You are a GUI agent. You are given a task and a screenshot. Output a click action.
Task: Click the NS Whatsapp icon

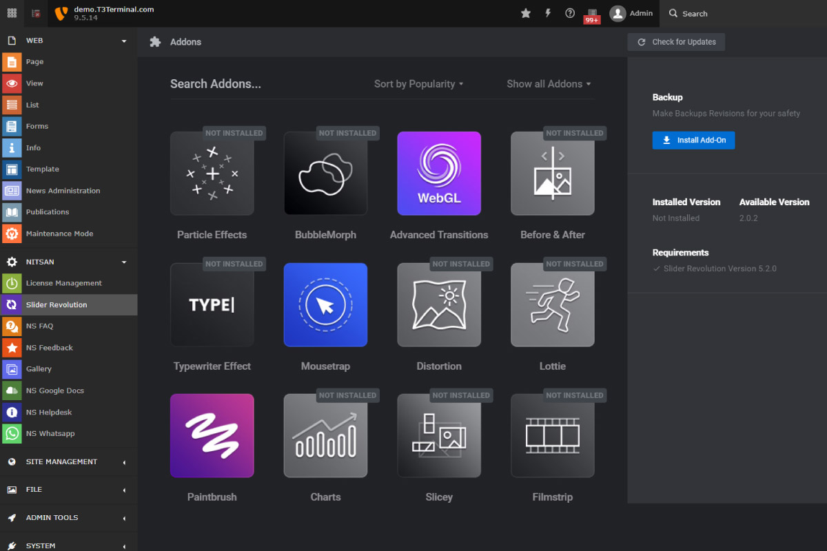click(12, 433)
